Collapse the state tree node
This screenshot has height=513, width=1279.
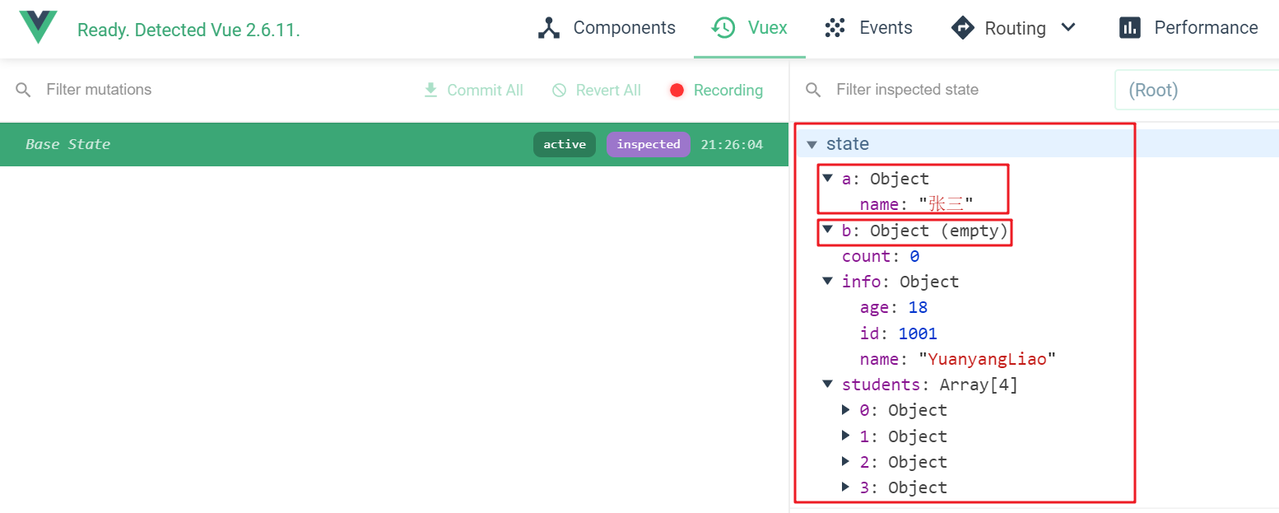click(812, 144)
